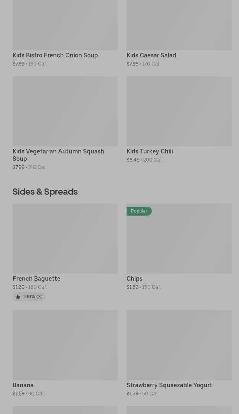Open the Banana item
This screenshot has width=239, height=414.
coord(23,385)
